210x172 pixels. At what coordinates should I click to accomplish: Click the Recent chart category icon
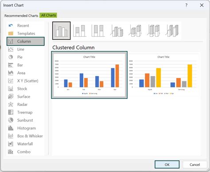11,26
